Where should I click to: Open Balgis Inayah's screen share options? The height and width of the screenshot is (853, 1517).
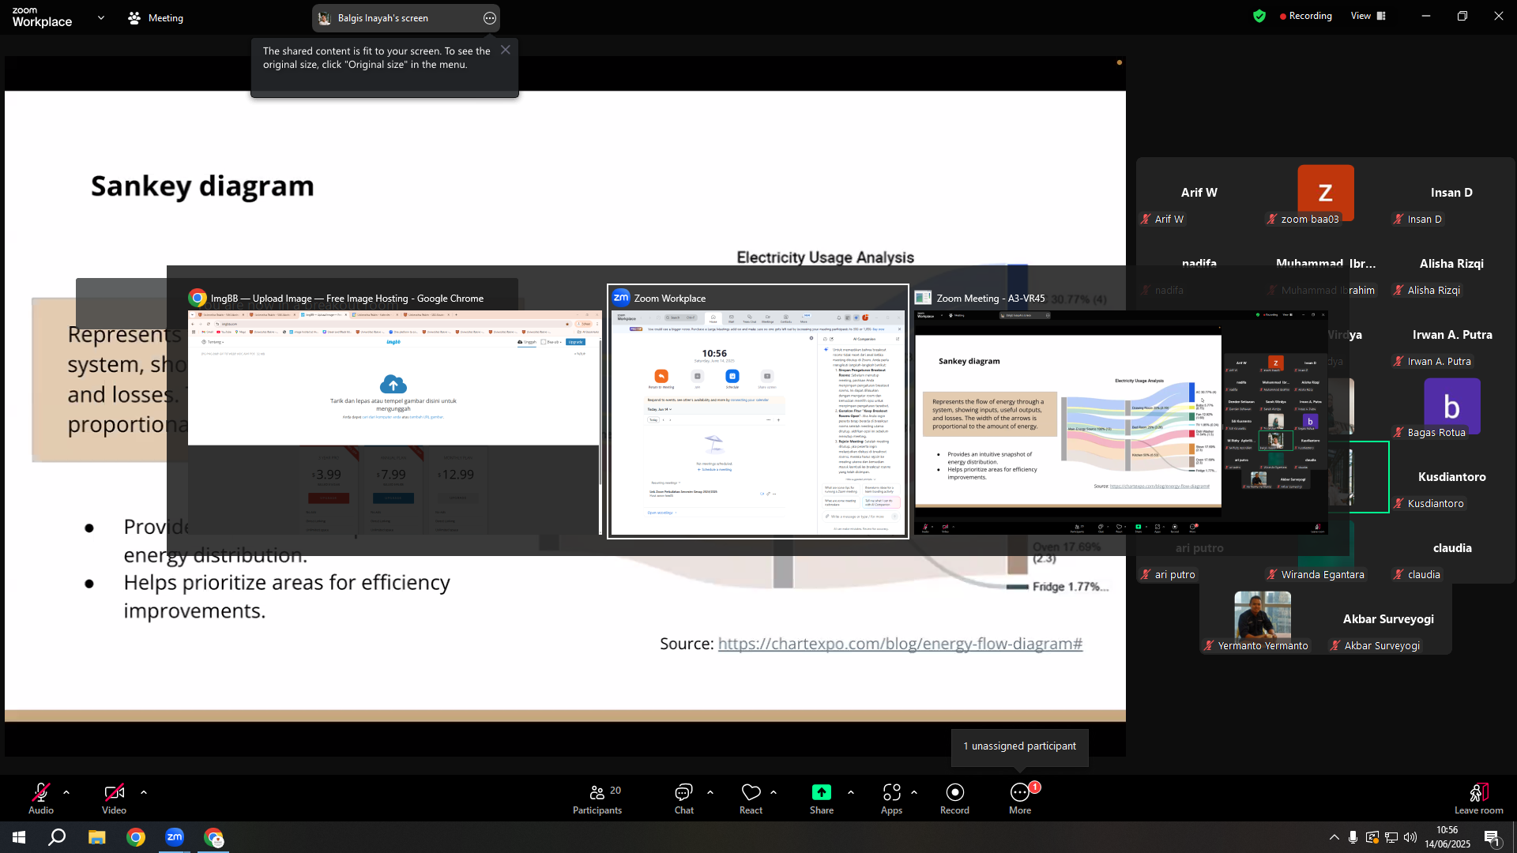pos(490,18)
